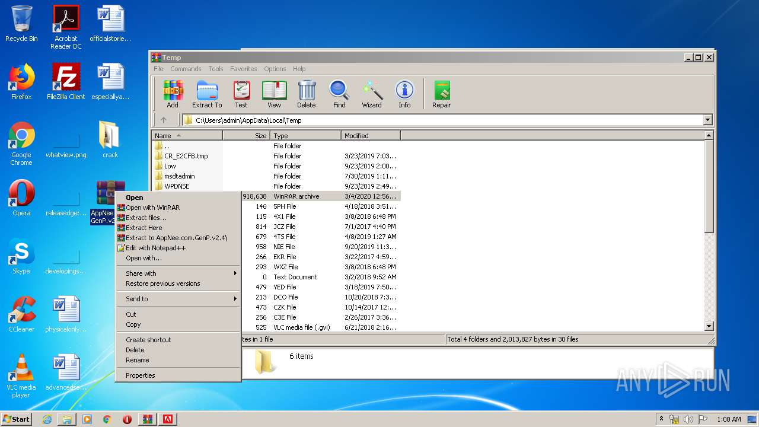Select the Opera desktop icon
This screenshot has height=427, width=759.
point(21,198)
